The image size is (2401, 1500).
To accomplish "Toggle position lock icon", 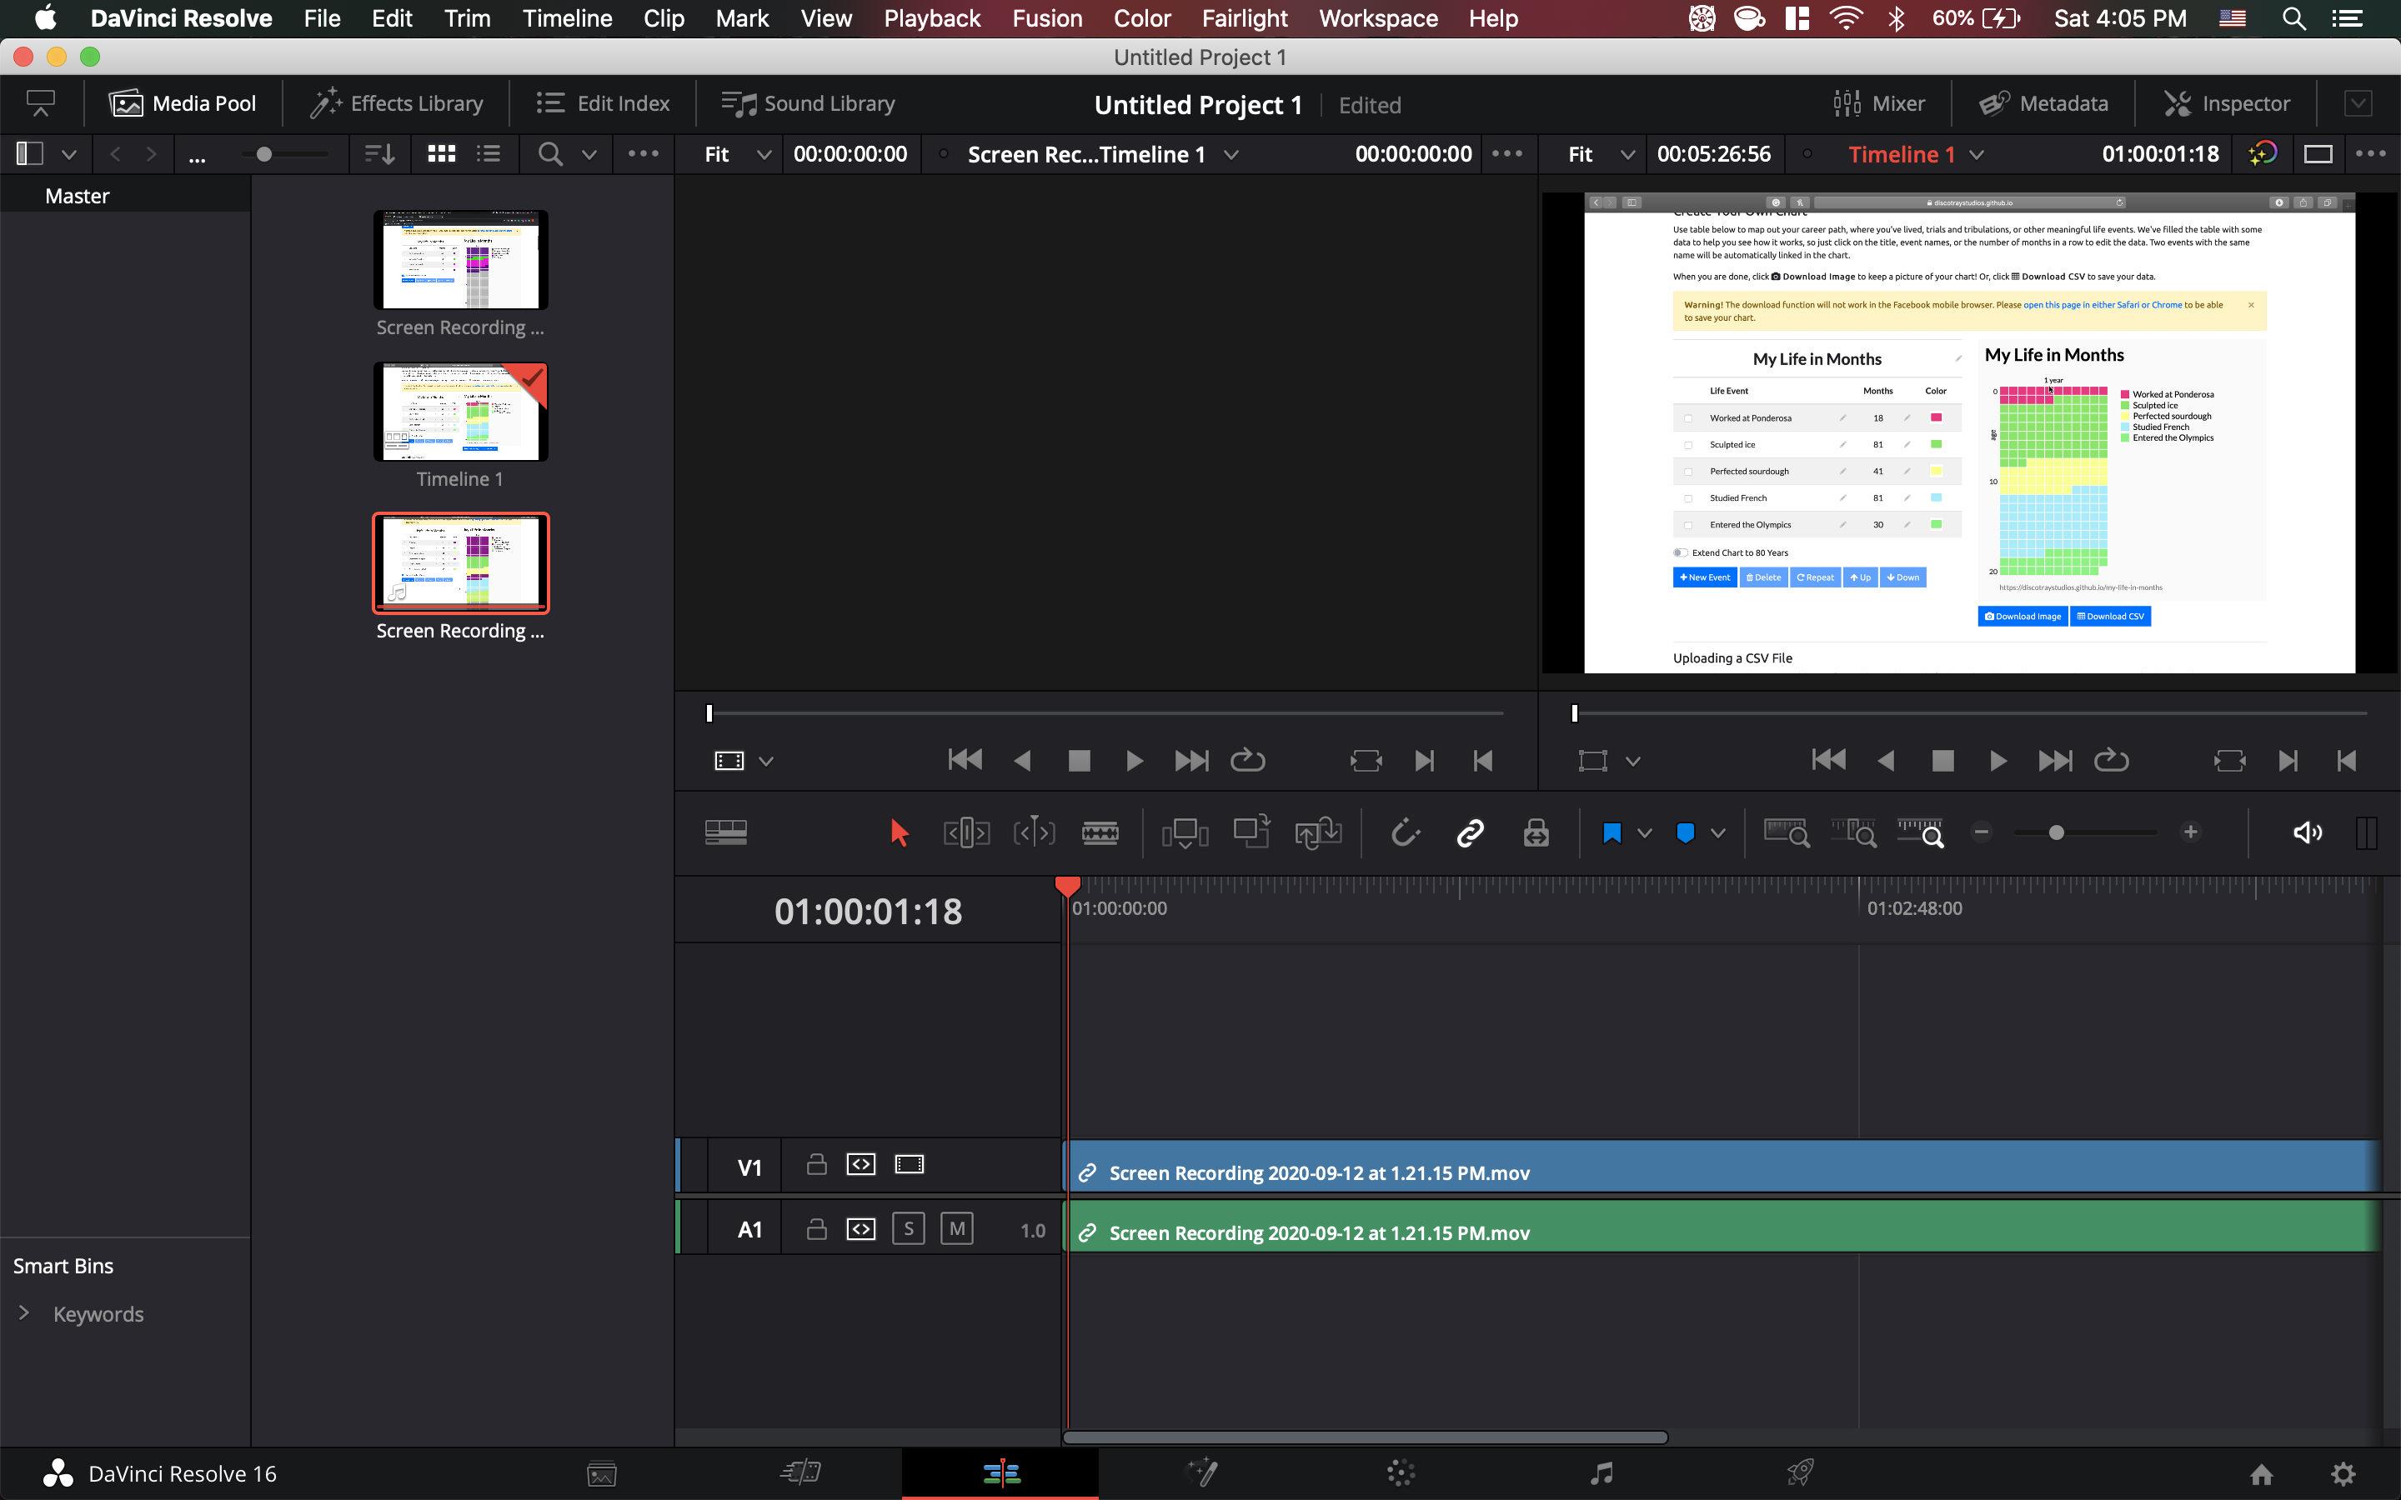I will pyautogui.click(x=1536, y=832).
